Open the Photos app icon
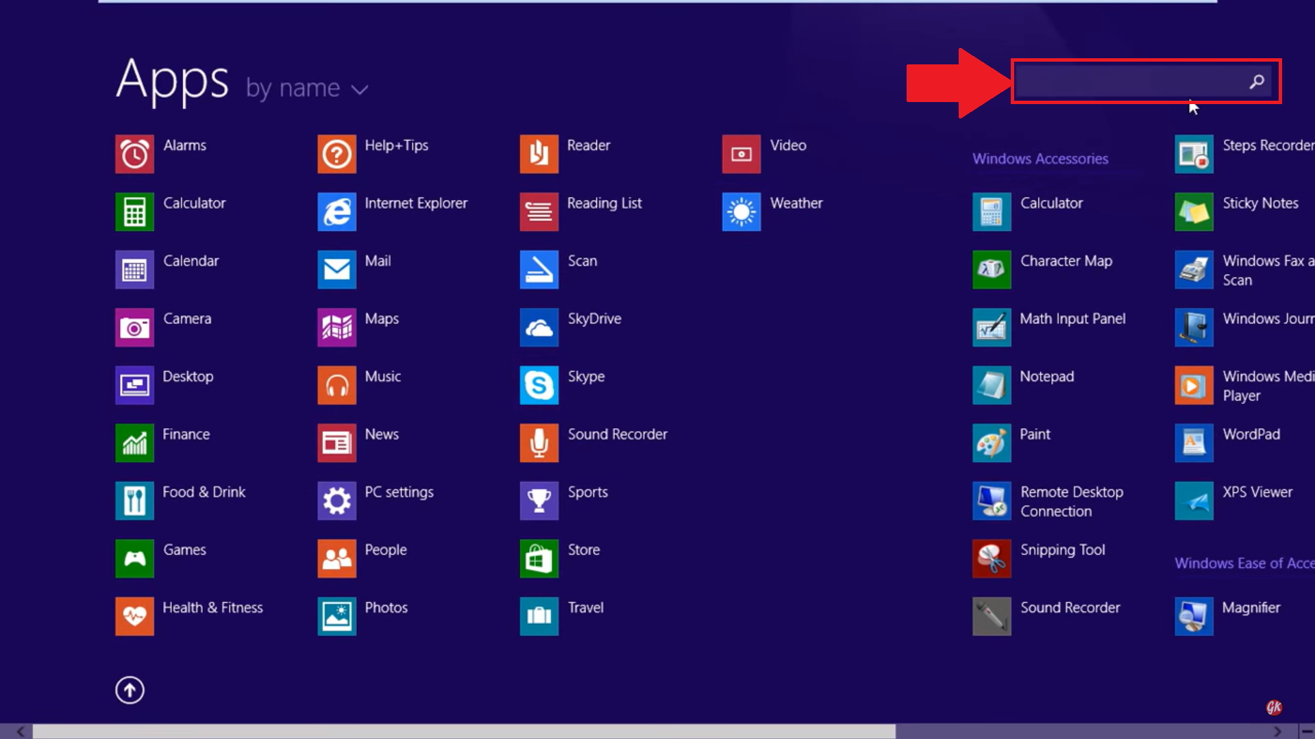The height and width of the screenshot is (739, 1315). 336,616
